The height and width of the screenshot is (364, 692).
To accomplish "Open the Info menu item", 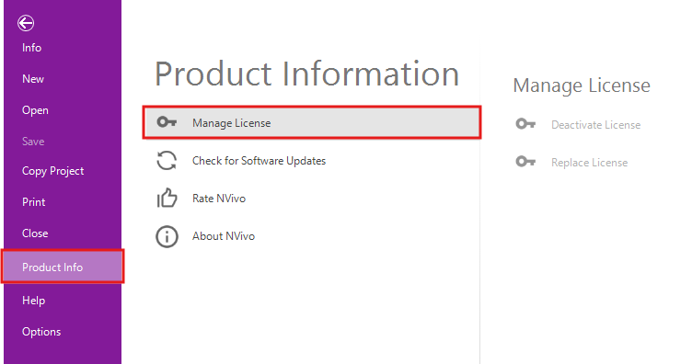I will (32, 48).
